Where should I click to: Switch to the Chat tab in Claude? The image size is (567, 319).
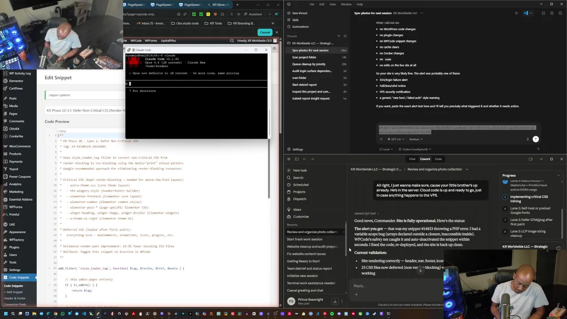412,159
